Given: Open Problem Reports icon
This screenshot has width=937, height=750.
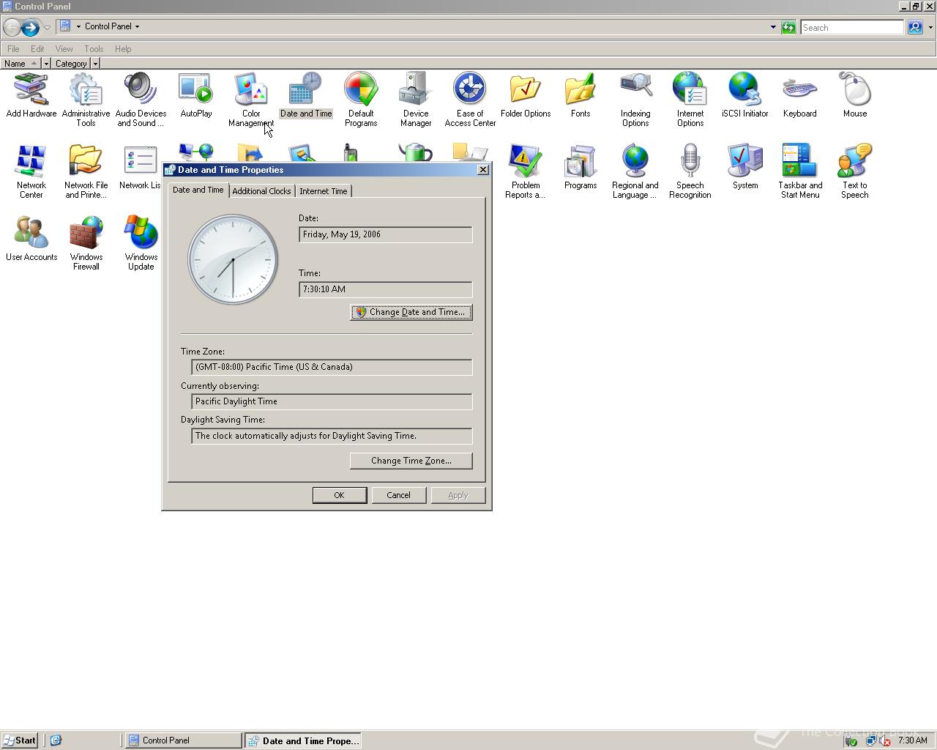Looking at the screenshot, I should (x=526, y=171).
